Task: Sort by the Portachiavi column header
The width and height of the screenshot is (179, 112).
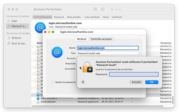Action: 166,43
